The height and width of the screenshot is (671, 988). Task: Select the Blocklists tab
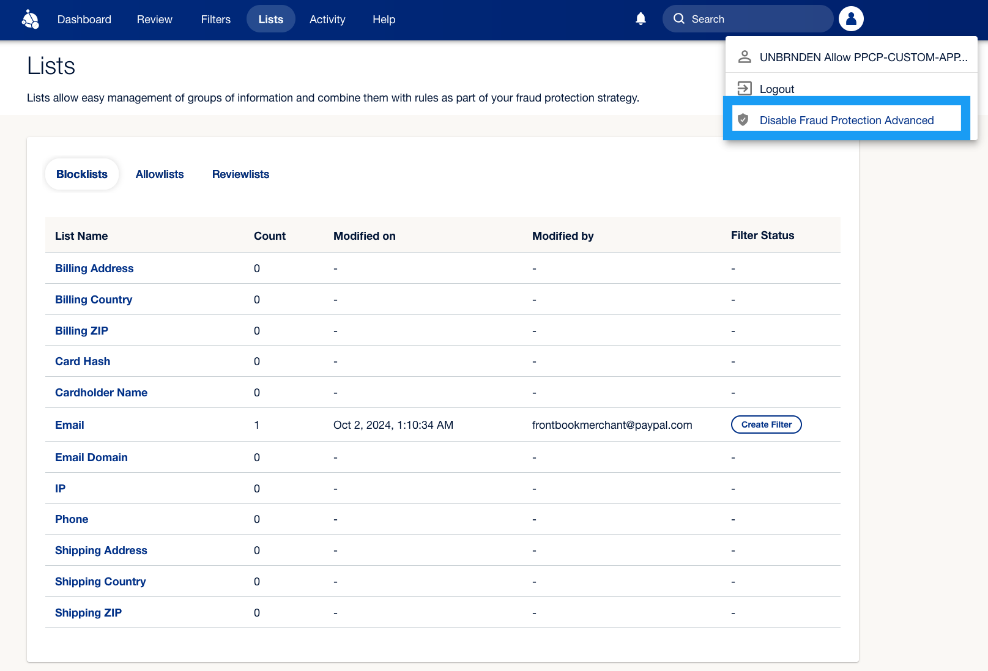[82, 174]
